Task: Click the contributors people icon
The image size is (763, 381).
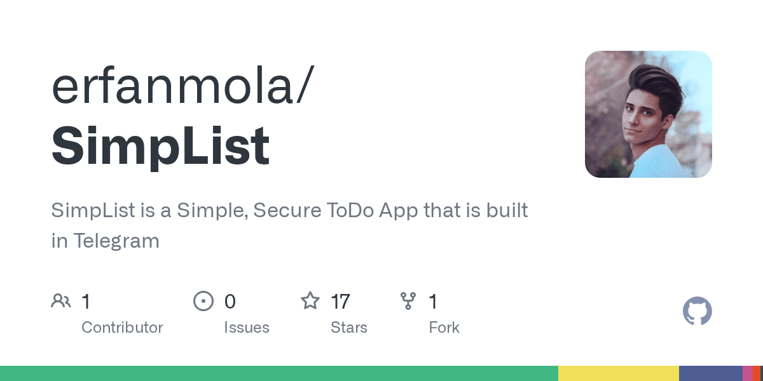Action: (x=61, y=301)
